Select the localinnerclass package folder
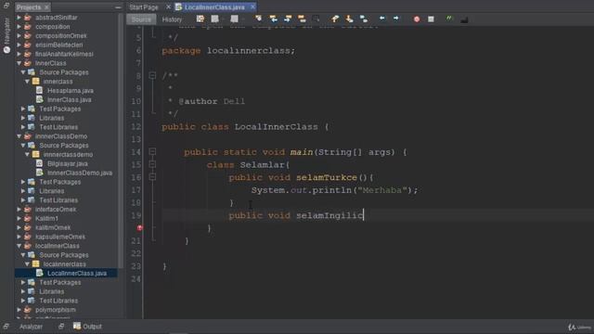This screenshot has height=334, width=594. (x=64, y=263)
